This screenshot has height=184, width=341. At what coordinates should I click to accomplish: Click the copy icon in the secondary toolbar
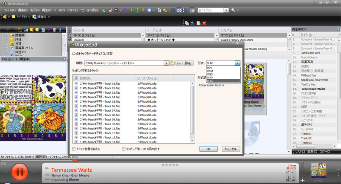coord(187,23)
